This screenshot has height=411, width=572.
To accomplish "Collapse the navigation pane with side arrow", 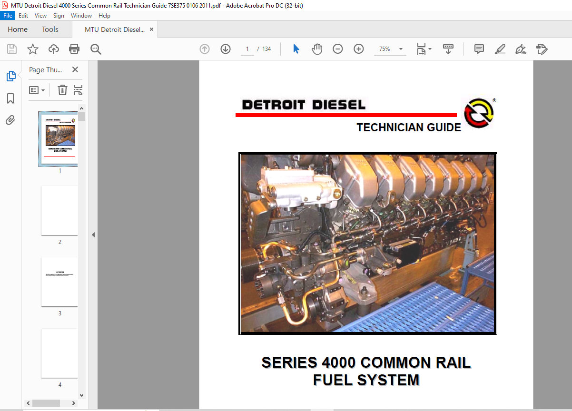I will (93, 235).
